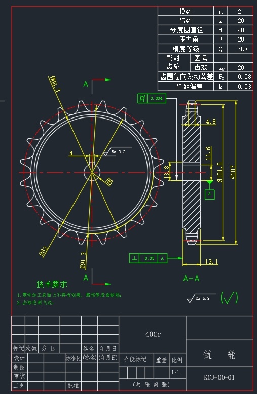The image size is (257, 394).
Task: Click the 工艺 row label
Action: click(x=19, y=385)
